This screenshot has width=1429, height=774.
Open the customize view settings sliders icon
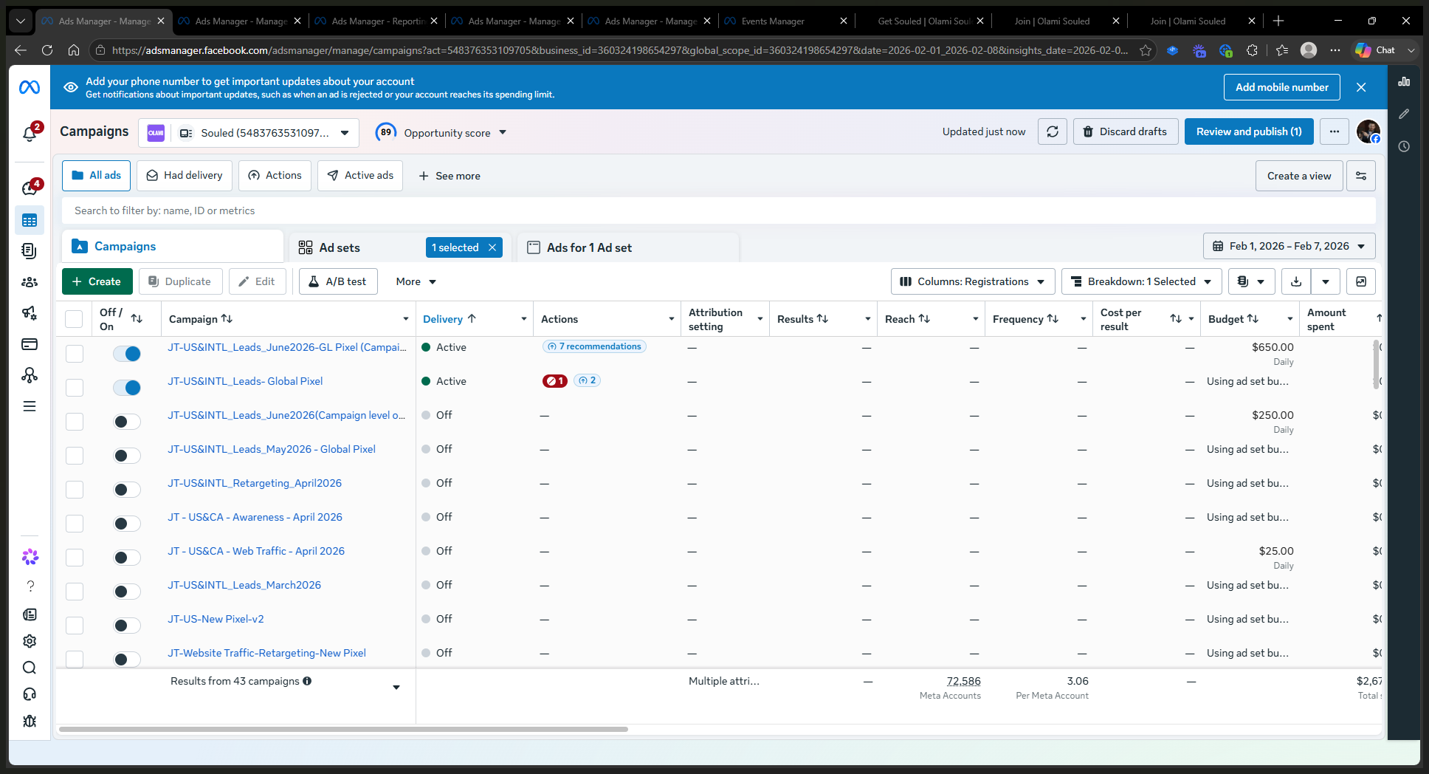[x=1361, y=176]
